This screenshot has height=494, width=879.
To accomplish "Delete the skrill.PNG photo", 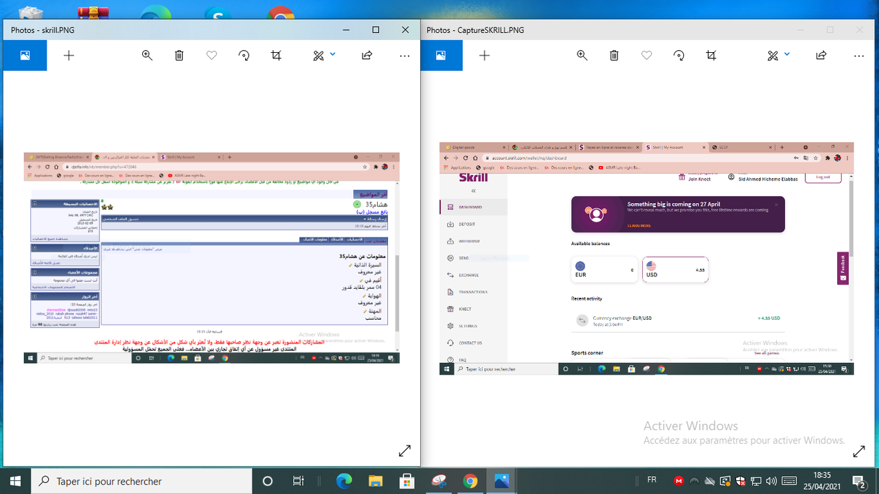I will (x=179, y=56).
